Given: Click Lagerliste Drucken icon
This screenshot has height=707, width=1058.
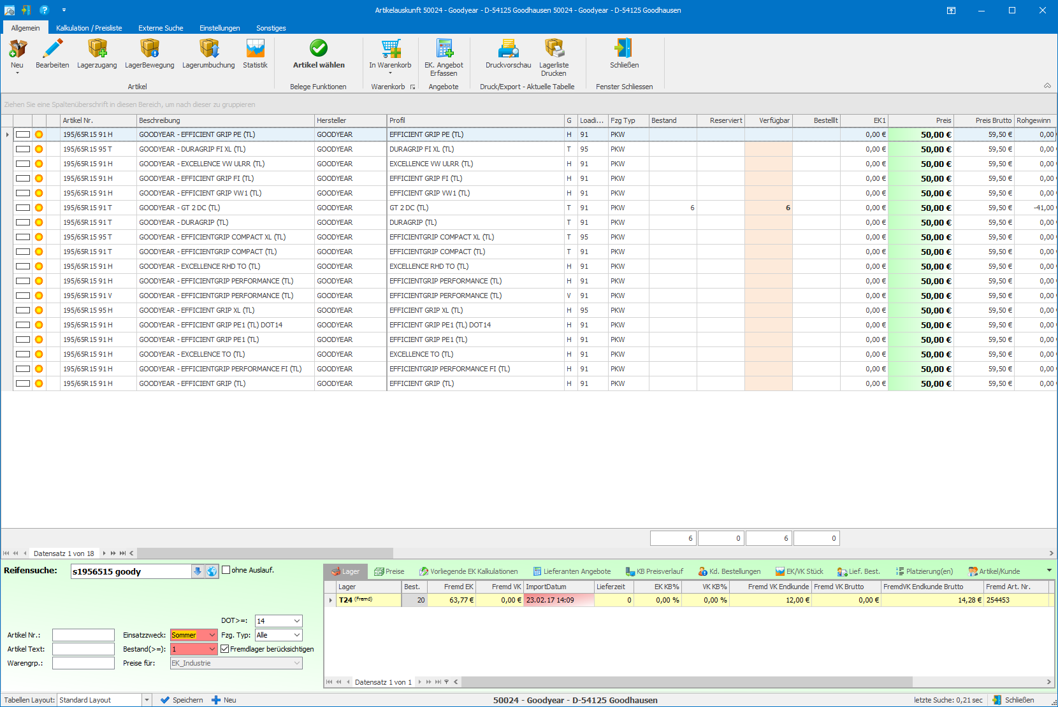Looking at the screenshot, I should pos(554,48).
